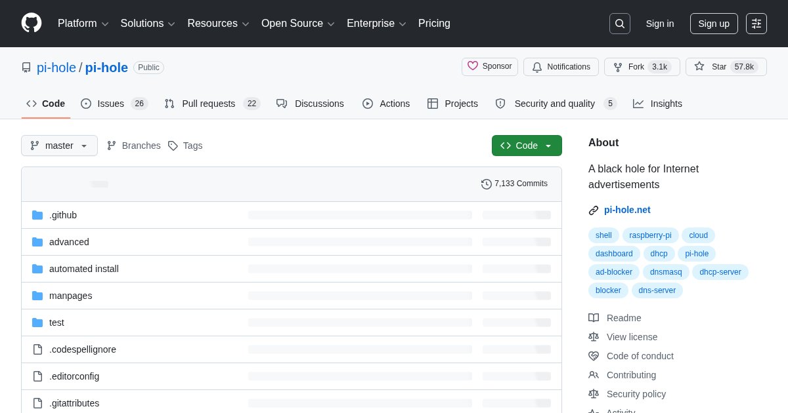Open the Pricing page
The image size is (788, 413).
(x=434, y=24)
